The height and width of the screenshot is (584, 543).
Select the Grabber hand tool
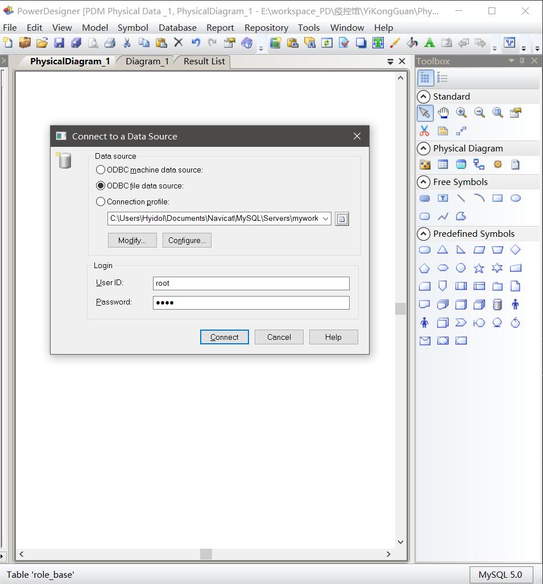click(x=443, y=113)
